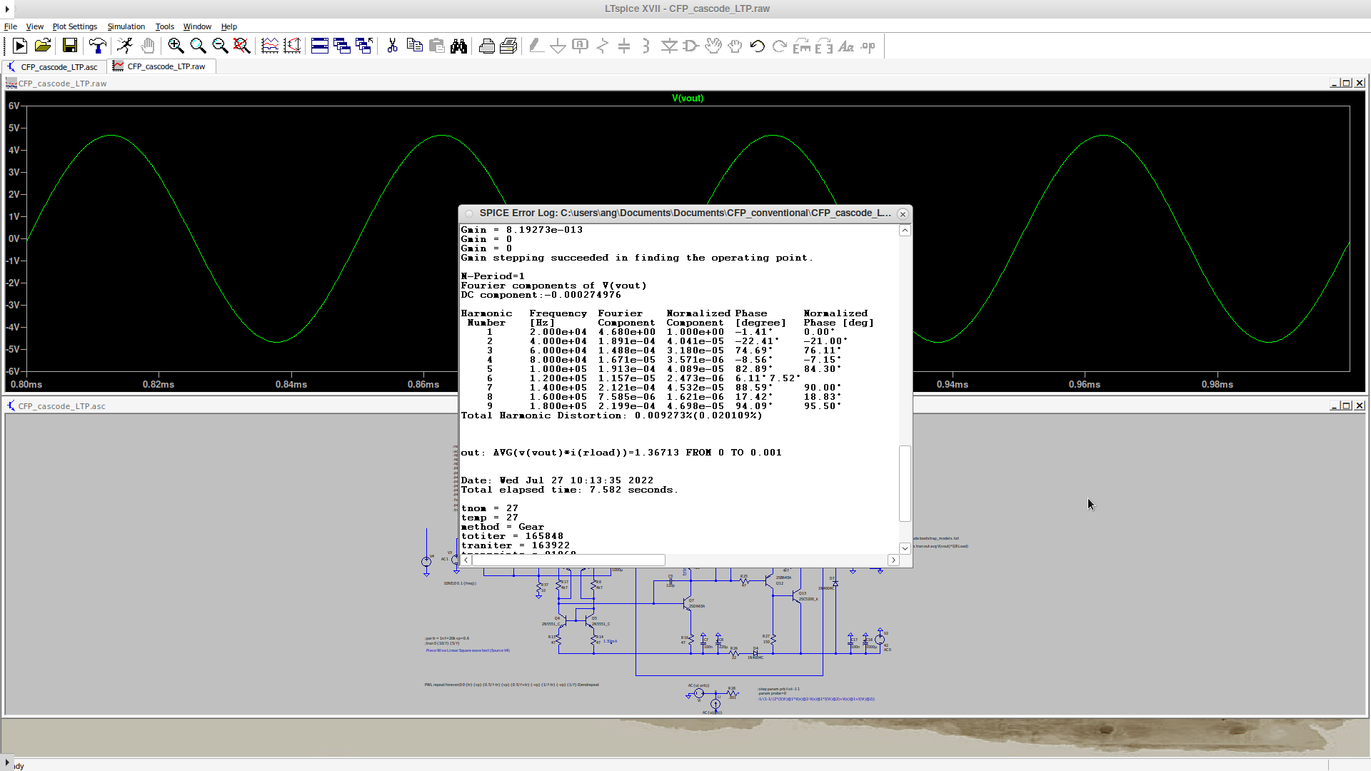Image resolution: width=1371 pixels, height=771 pixels.
Task: Click the error log scroll-up arrow
Action: click(x=905, y=230)
